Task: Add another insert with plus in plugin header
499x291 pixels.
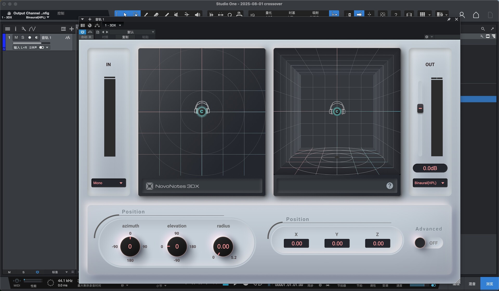Action: 90,19
